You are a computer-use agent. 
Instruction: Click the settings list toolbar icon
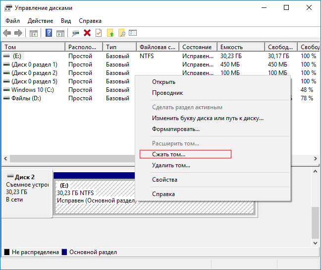click(x=133, y=33)
